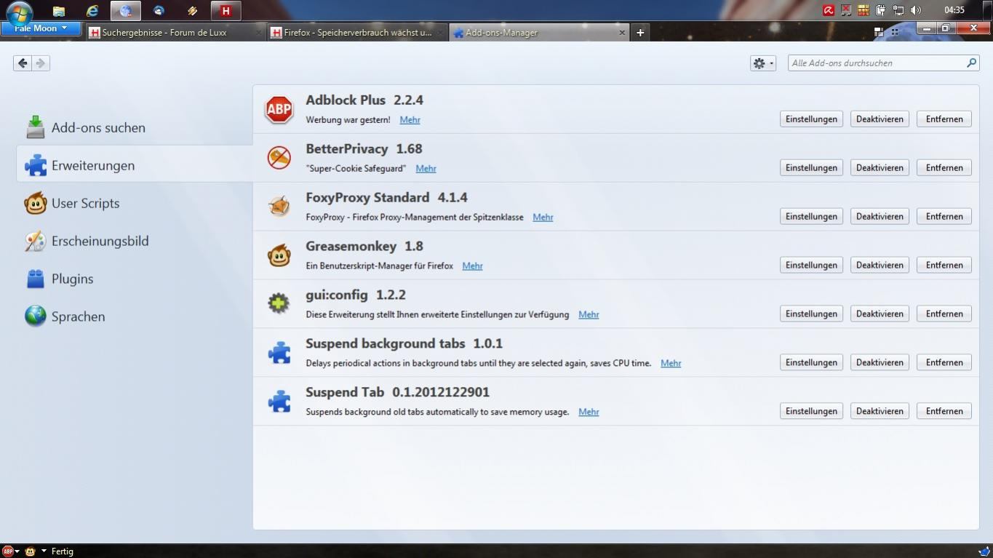Click the Mehr link for Greasemonkey

coord(472,266)
